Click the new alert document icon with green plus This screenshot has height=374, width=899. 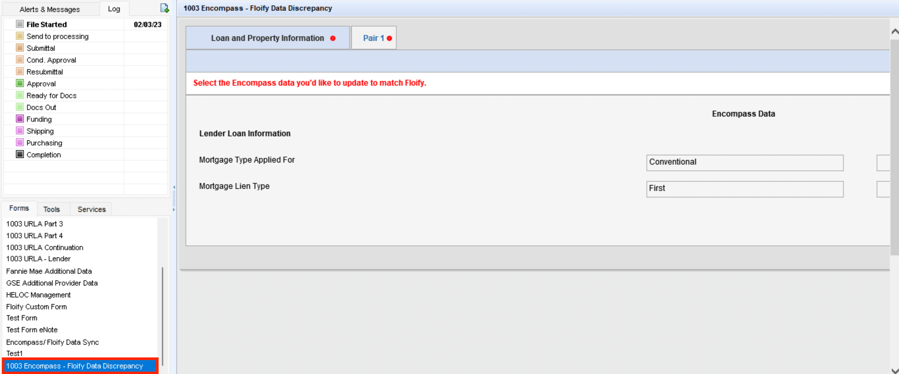(164, 8)
